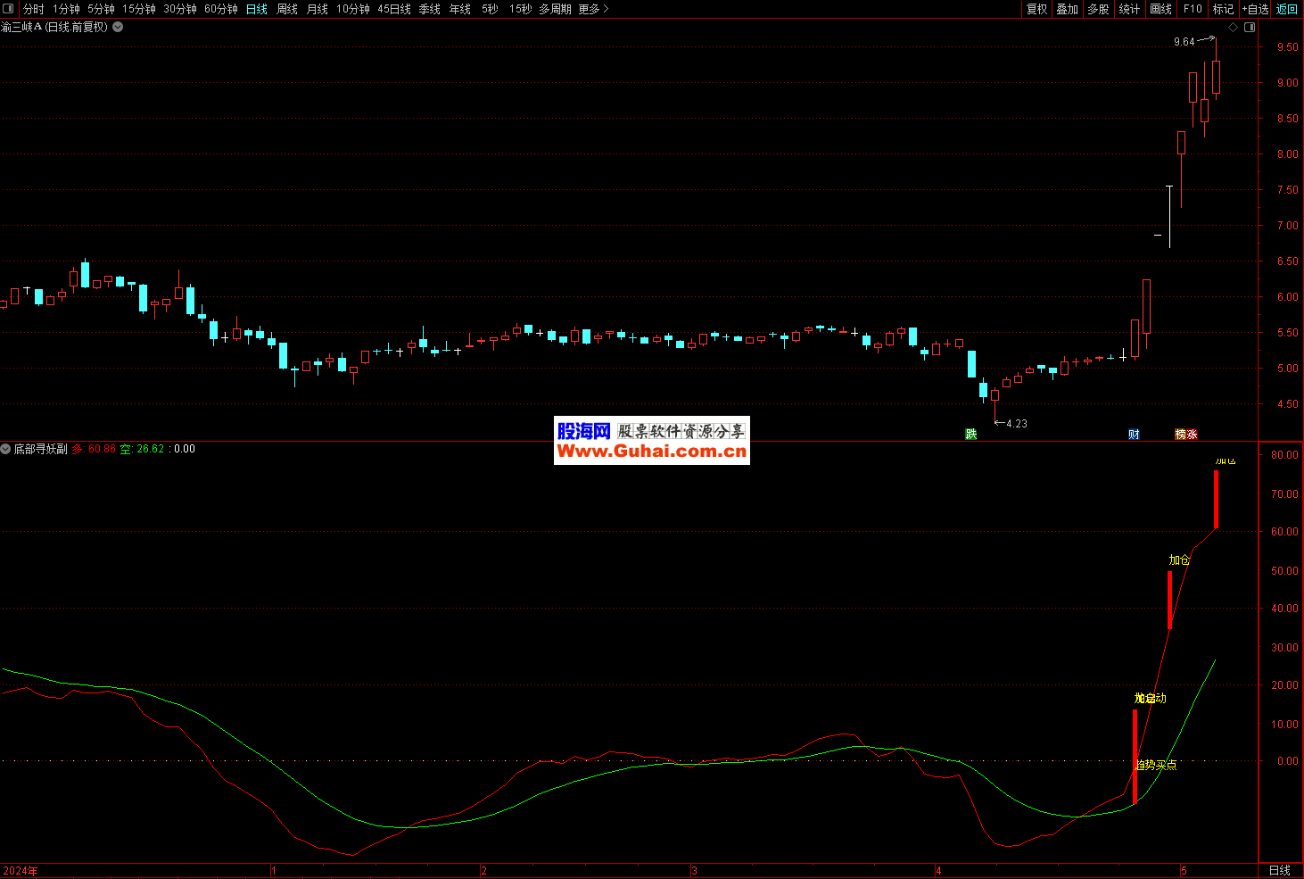The height and width of the screenshot is (879, 1304).
Task: Open the F10 company info
Action: 1193,9
